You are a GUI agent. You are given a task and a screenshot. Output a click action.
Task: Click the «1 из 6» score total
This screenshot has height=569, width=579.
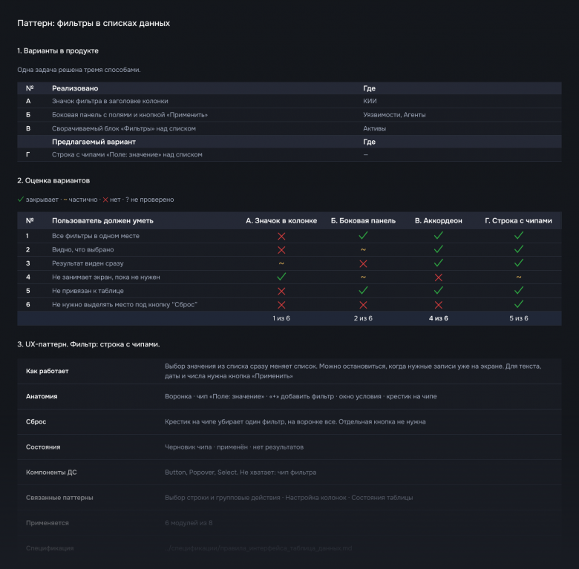coord(281,318)
